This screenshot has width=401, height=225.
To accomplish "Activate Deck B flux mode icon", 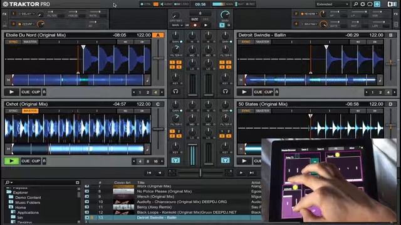I will tap(277, 92).
